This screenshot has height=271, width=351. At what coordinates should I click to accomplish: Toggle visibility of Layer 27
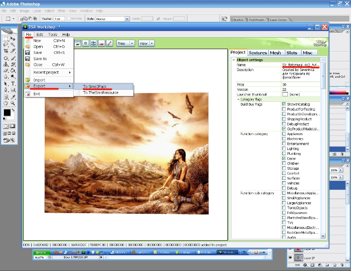[290, 258]
